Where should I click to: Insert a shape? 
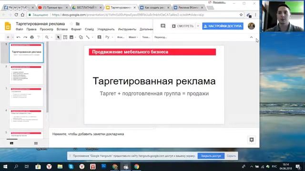coord(81,37)
